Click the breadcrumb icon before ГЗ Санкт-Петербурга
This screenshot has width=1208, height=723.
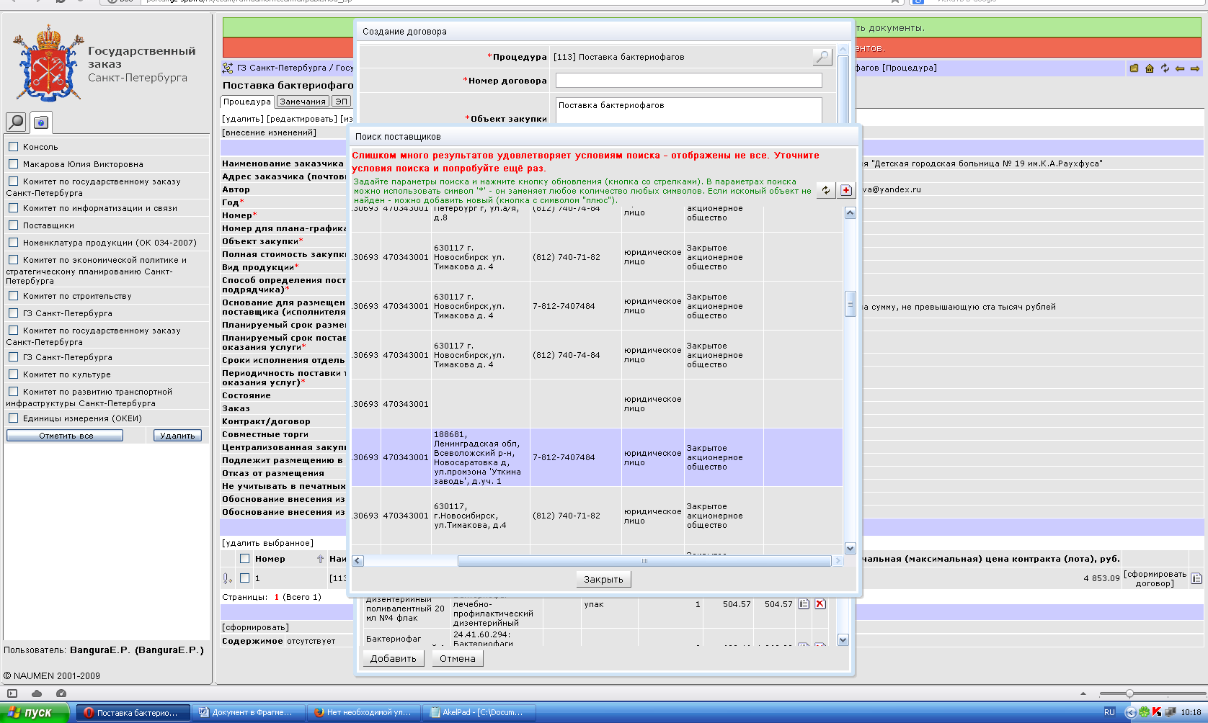228,68
